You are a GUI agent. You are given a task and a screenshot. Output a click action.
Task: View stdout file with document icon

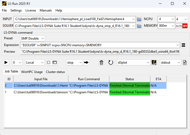click(185, 63)
